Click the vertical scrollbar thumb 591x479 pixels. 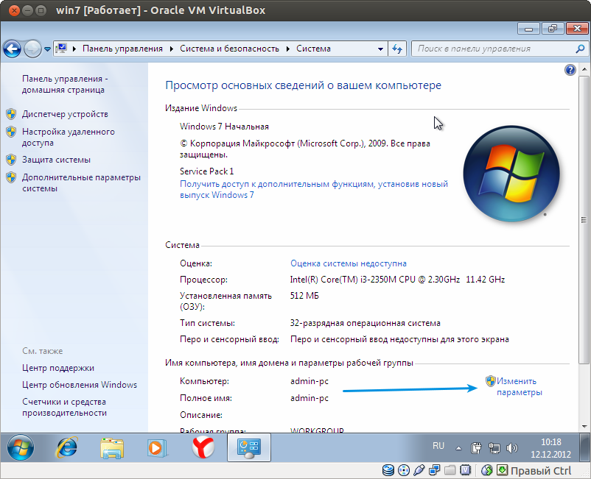click(584, 220)
